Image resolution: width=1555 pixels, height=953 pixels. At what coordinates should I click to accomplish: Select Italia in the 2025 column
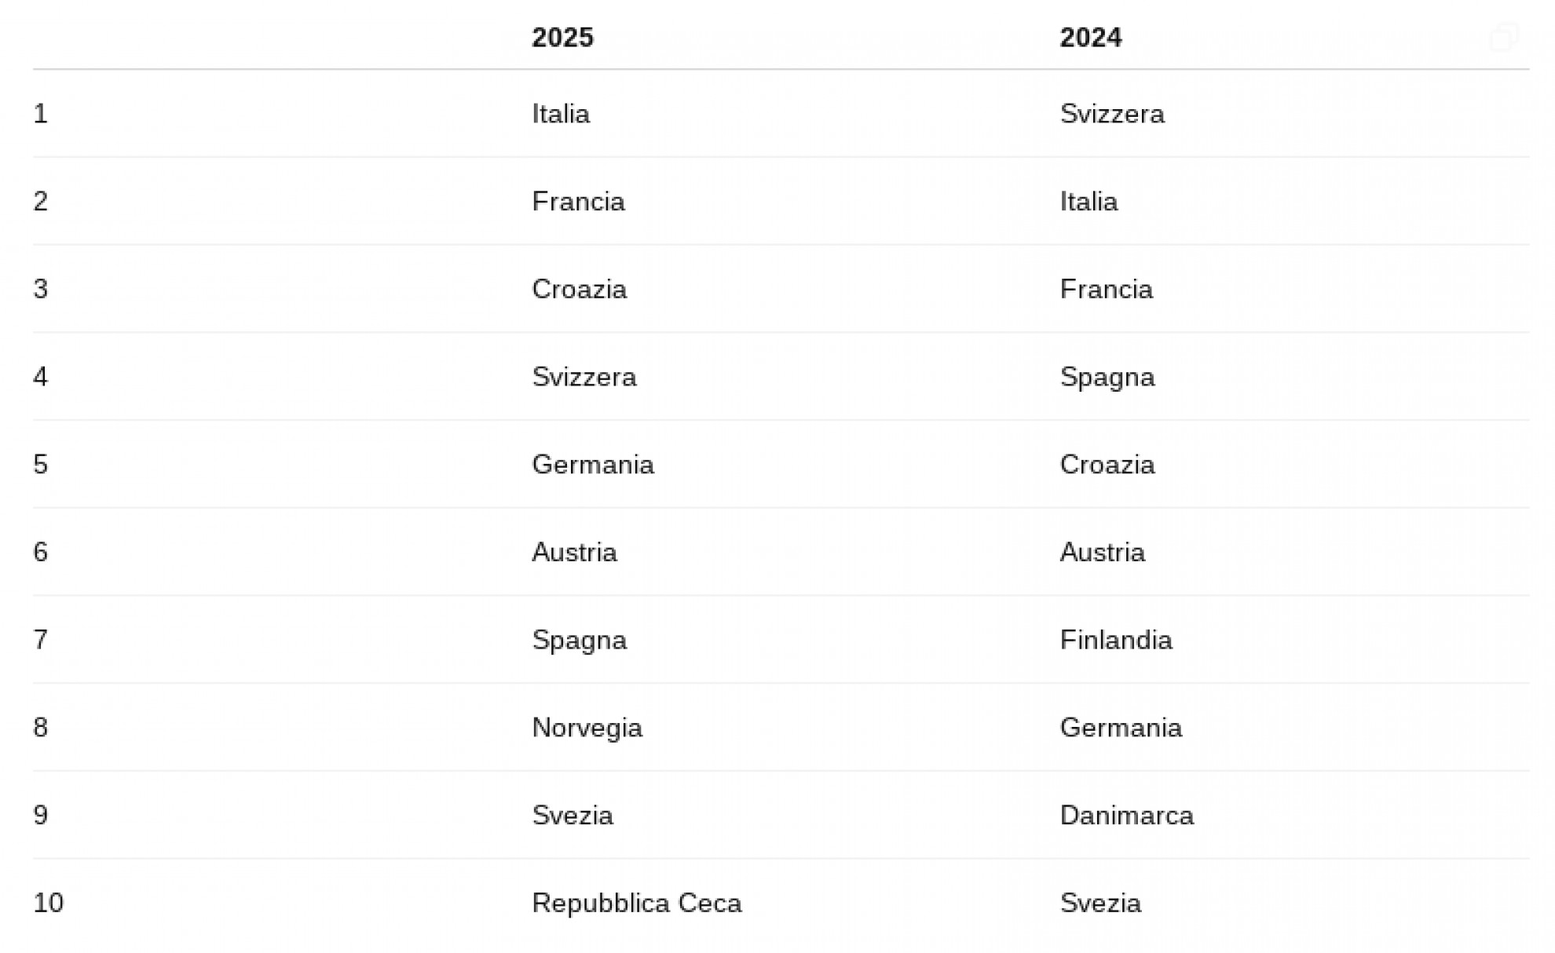(561, 114)
